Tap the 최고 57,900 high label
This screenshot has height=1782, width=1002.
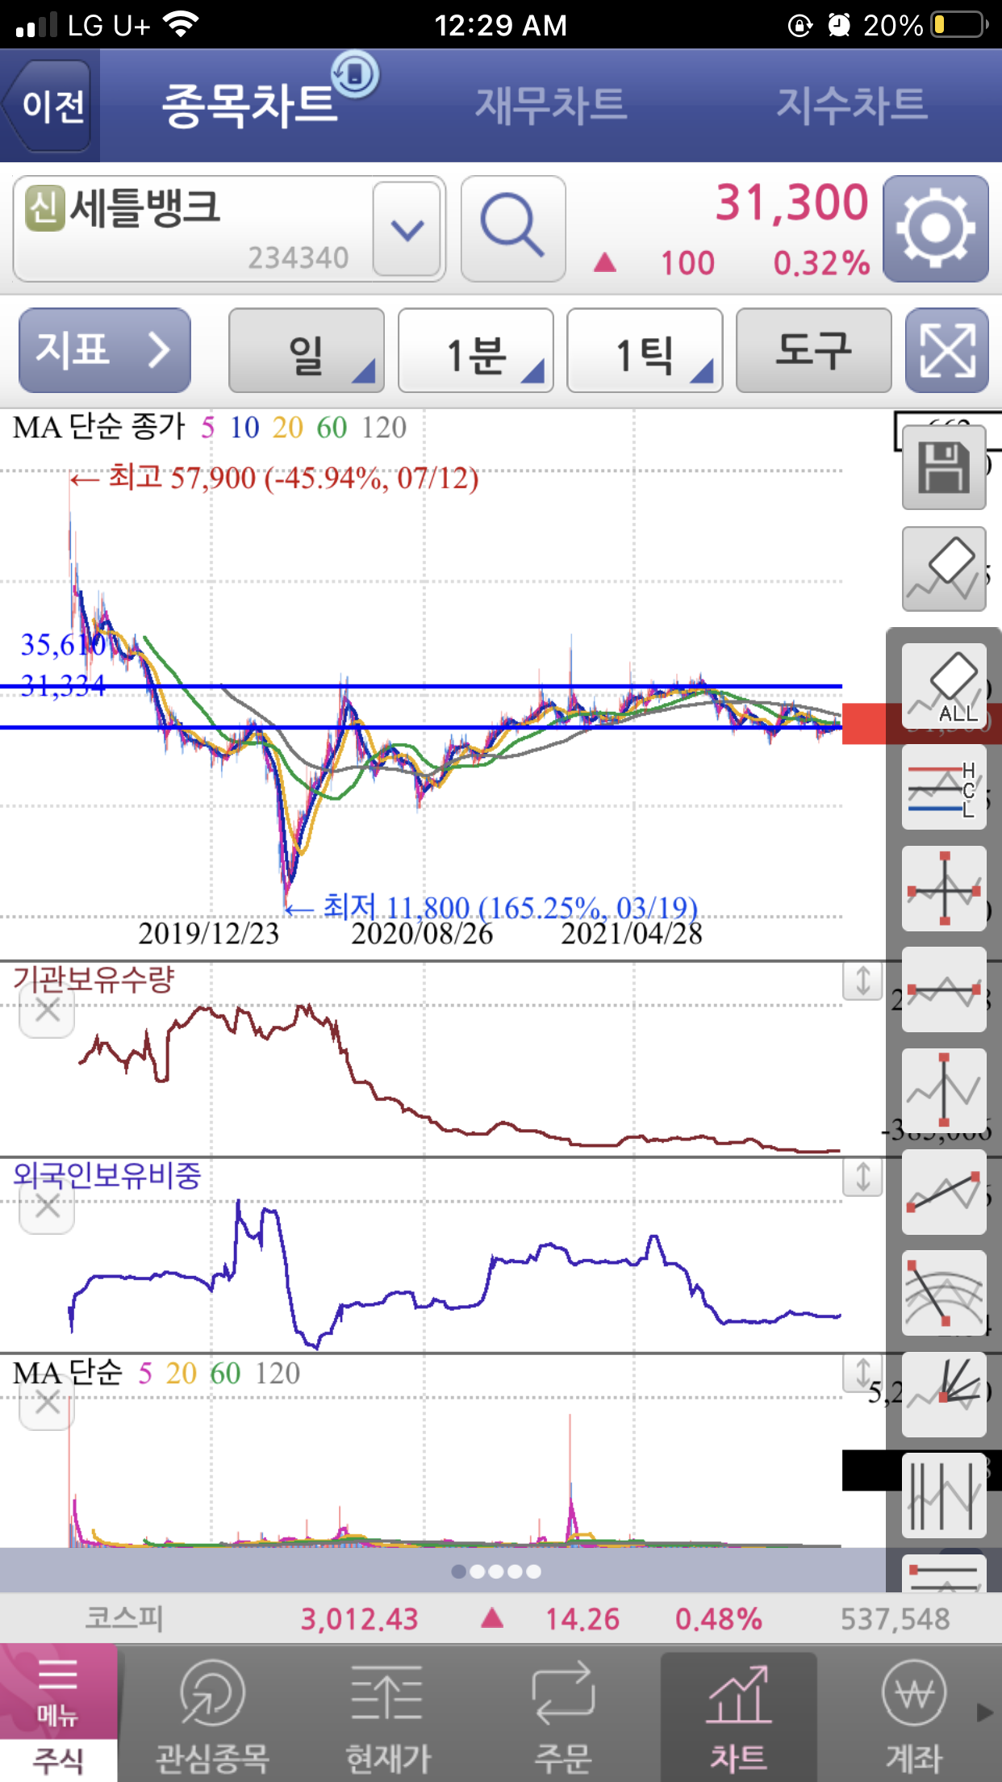(x=274, y=478)
